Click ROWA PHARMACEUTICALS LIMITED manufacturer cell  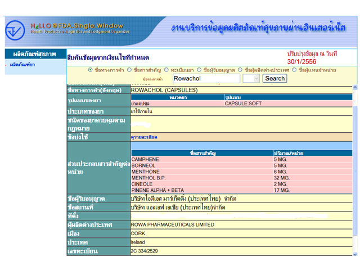(241, 225)
